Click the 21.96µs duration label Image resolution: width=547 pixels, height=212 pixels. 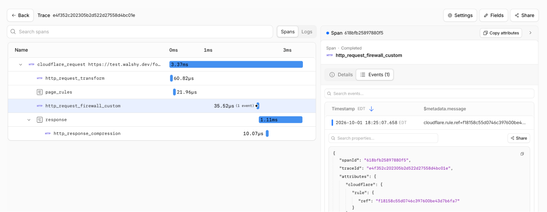point(187,92)
